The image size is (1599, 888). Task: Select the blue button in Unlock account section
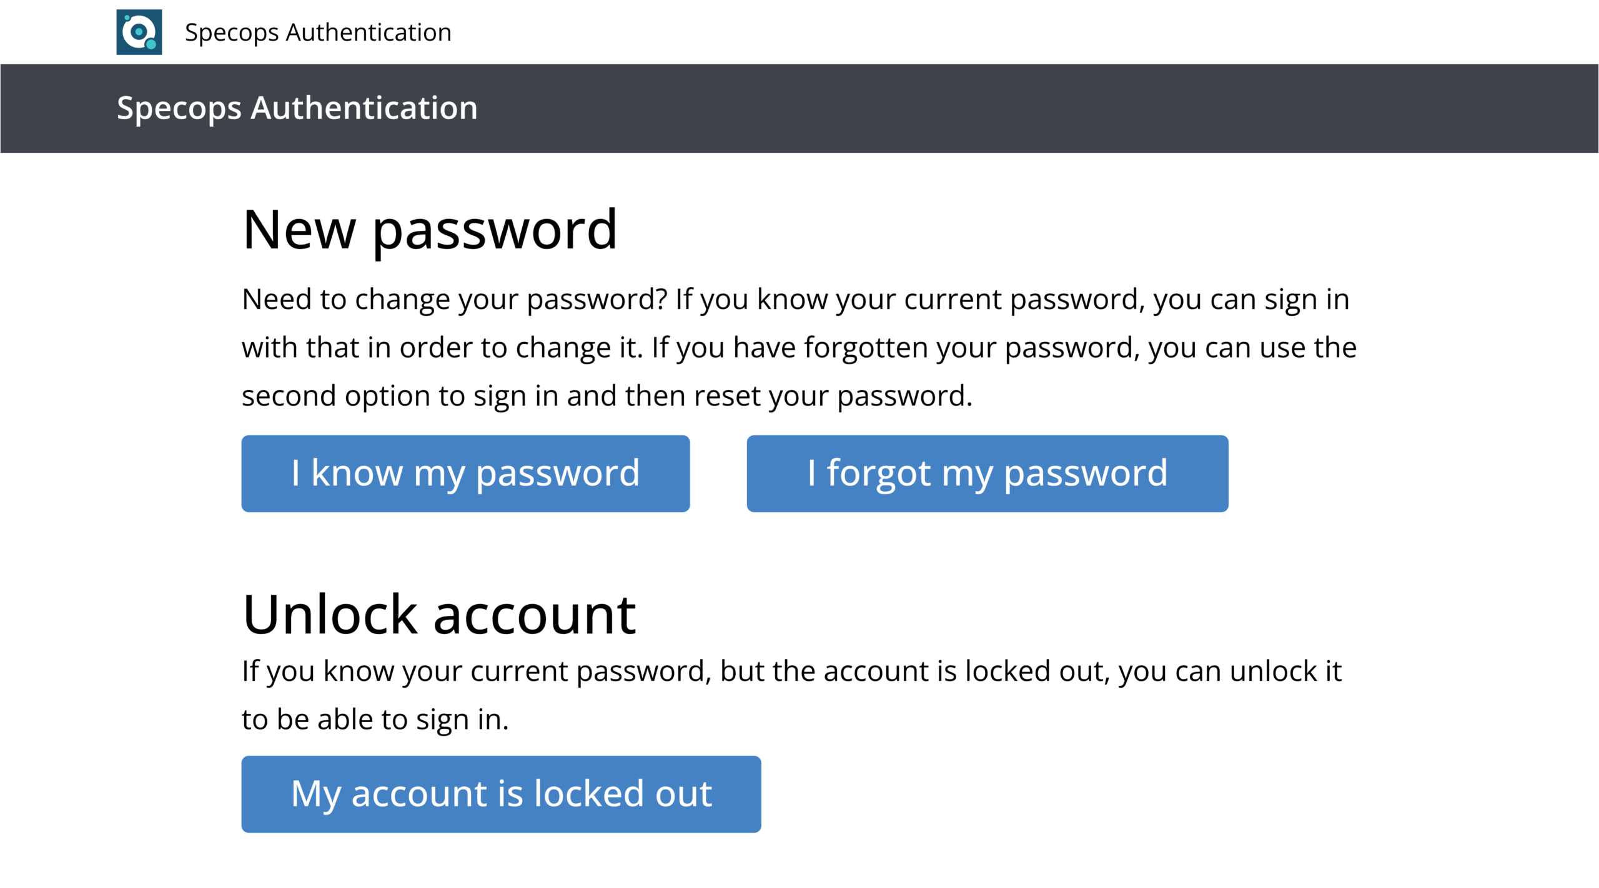tap(501, 794)
